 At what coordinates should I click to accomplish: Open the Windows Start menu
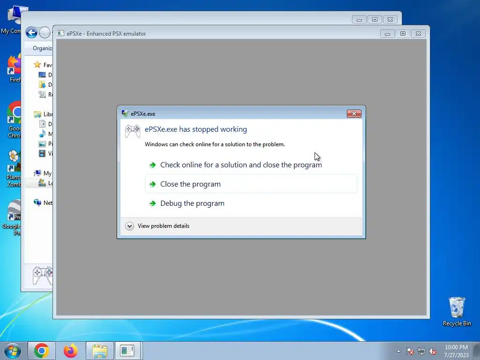pyautogui.click(x=13, y=351)
